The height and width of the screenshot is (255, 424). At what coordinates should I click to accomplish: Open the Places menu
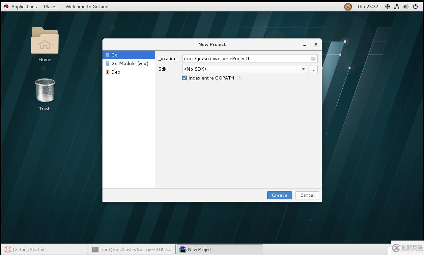(x=51, y=7)
